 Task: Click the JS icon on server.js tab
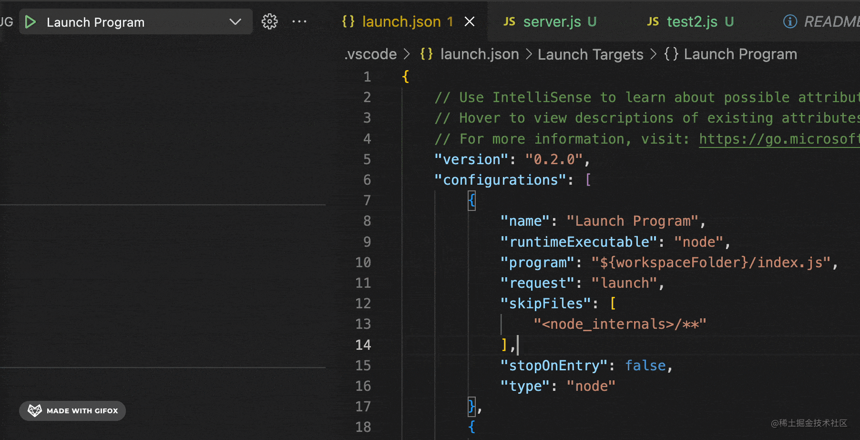tap(509, 21)
